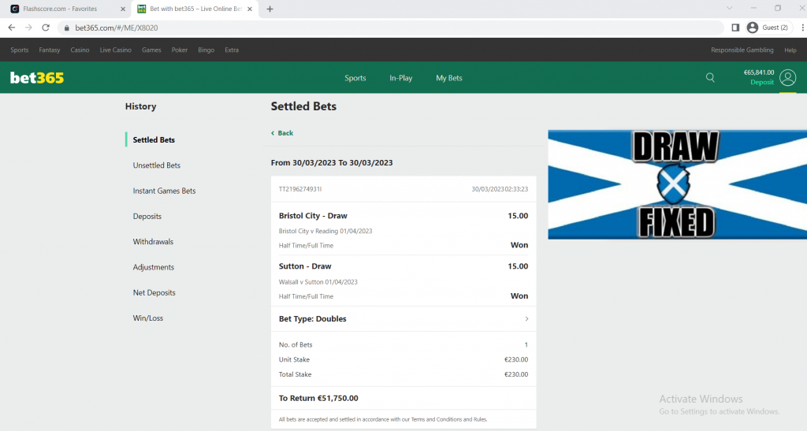Open the search magnifier icon
807x431 pixels.
[710, 78]
